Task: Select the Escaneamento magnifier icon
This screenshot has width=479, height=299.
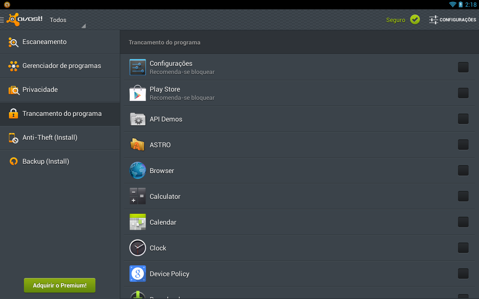Action: tap(13, 42)
